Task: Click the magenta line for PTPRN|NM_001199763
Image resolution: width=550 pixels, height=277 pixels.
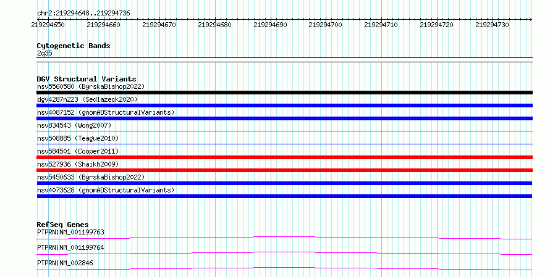Action: [x=284, y=238]
